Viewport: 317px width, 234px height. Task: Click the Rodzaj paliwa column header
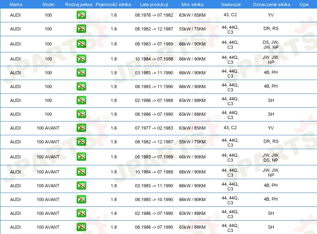point(79,4)
